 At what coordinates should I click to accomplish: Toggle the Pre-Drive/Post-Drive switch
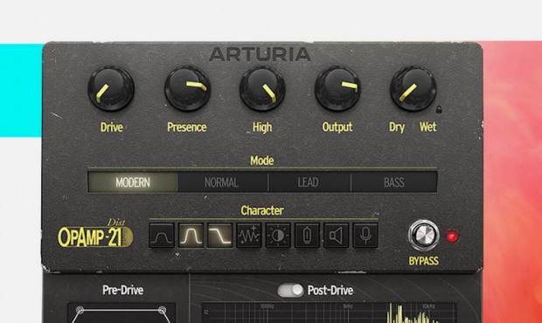290,290
